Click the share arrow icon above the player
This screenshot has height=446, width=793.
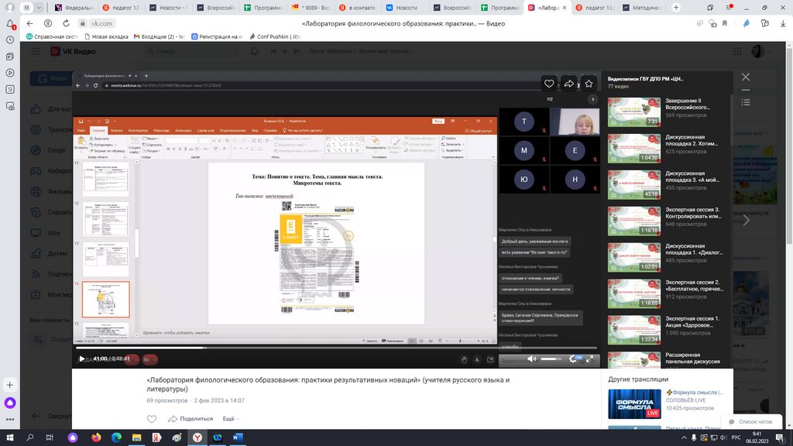[568, 83]
